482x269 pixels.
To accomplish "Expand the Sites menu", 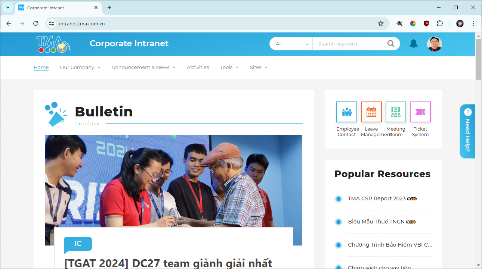I will (259, 68).
